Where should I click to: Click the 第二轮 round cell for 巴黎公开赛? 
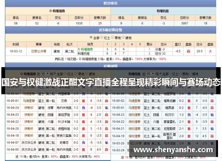[x=70, y=52]
